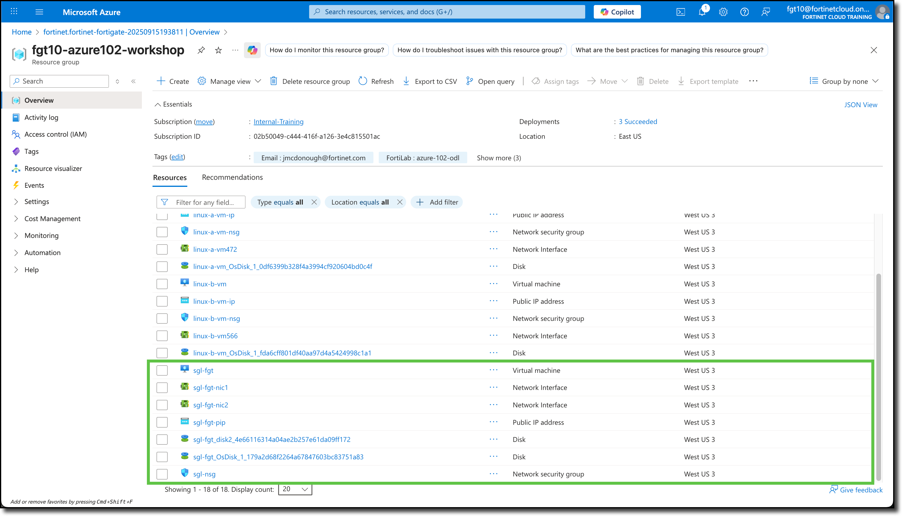Open the help question mark icon
The height and width of the screenshot is (516, 902).
744,12
